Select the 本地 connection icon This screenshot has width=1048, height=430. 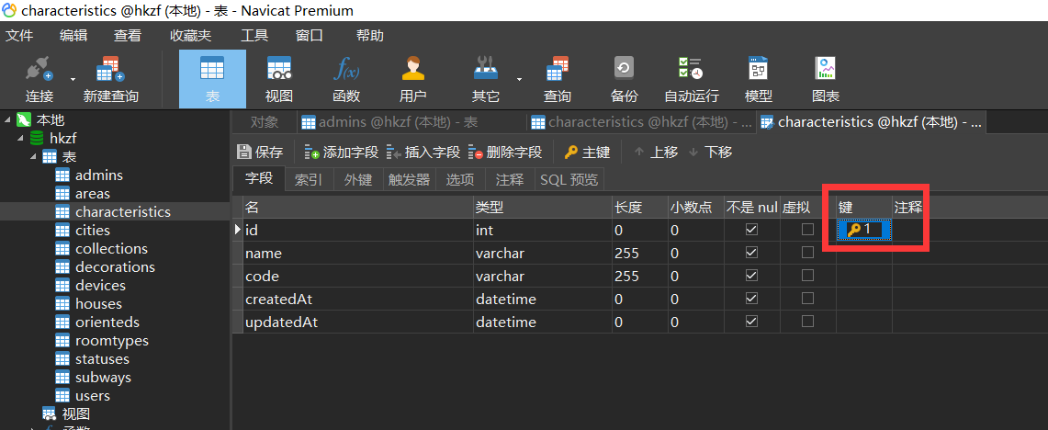pos(24,120)
